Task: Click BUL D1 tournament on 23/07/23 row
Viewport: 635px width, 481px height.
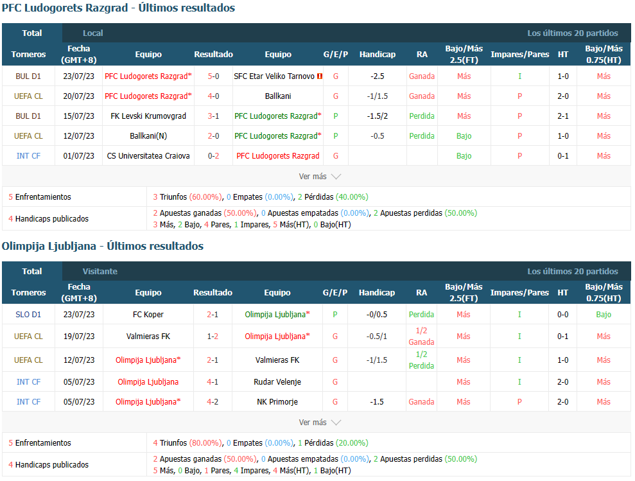Action: (28, 76)
